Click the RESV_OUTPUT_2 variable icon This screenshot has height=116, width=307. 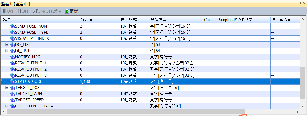click(x=12, y=69)
